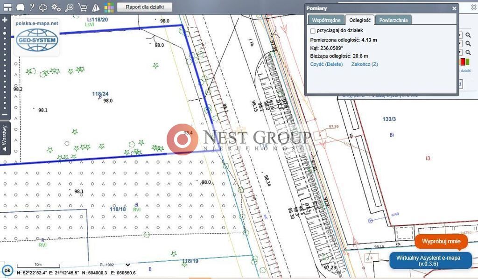Click the magnifier search icon in toolbar
The image size is (478, 279).
[70, 7]
